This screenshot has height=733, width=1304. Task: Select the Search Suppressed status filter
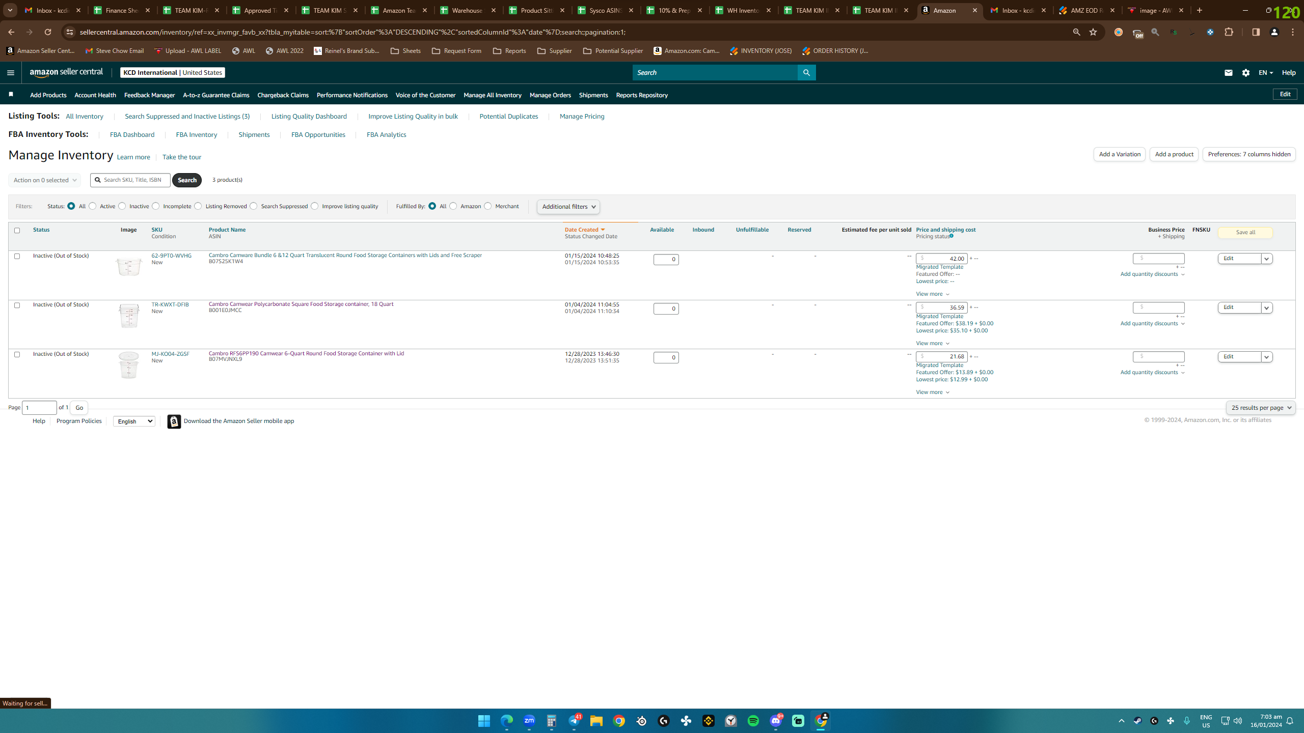coord(253,206)
